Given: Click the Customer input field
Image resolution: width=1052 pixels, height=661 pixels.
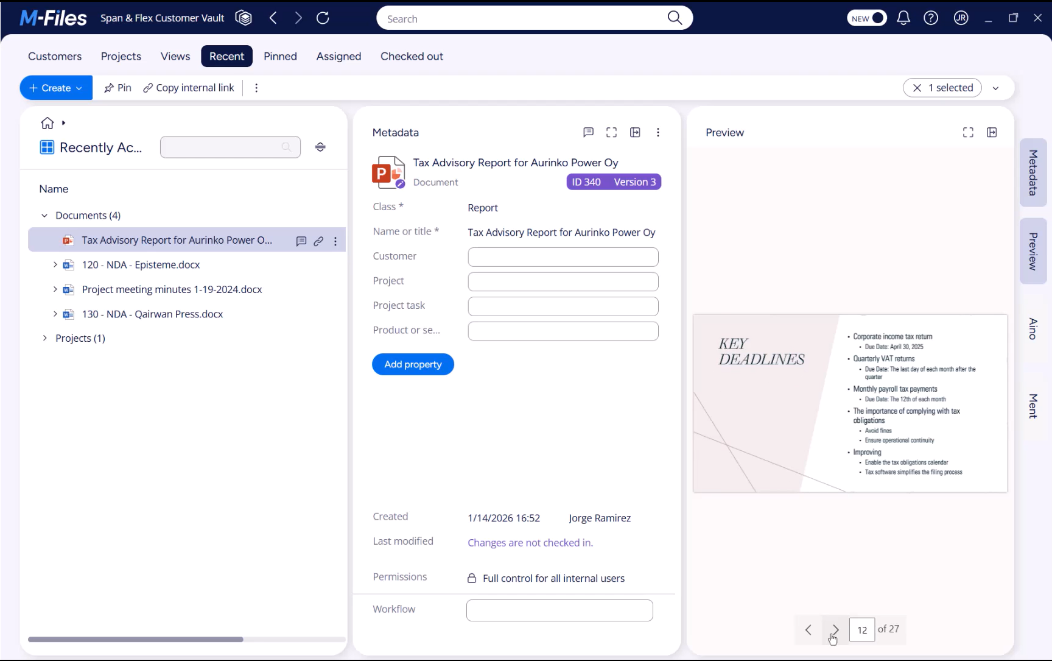Looking at the screenshot, I should pyautogui.click(x=563, y=257).
